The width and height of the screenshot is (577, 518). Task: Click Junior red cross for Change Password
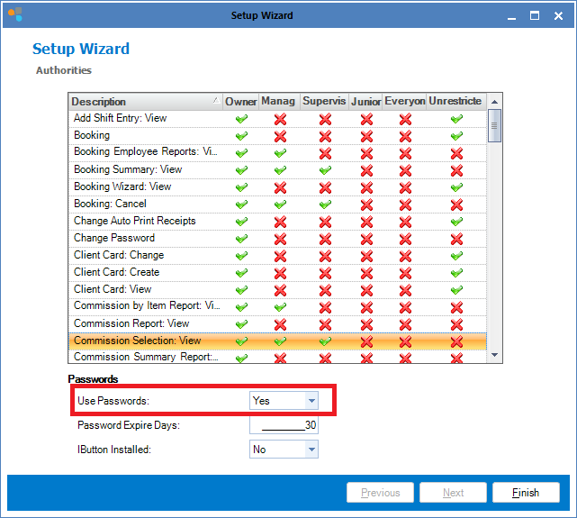click(x=365, y=239)
